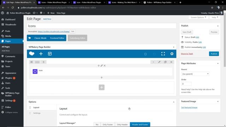The height and width of the screenshot is (127, 226).
Task: Collapse the Page Attributes box
Action: pos(218,64)
